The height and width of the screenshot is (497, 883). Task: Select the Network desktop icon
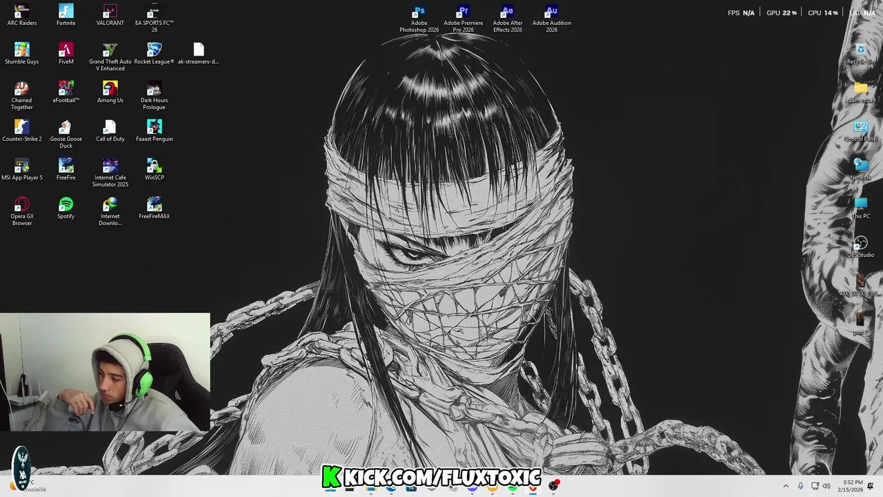[861, 170]
